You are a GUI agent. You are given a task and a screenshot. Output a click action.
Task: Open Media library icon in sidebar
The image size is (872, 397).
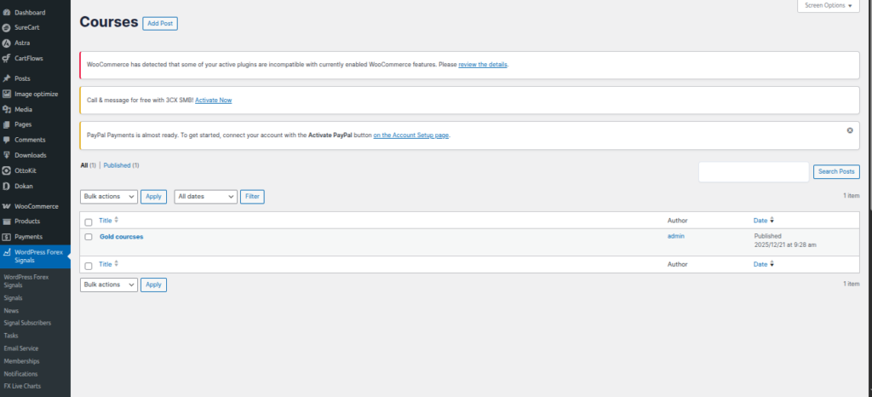click(7, 109)
